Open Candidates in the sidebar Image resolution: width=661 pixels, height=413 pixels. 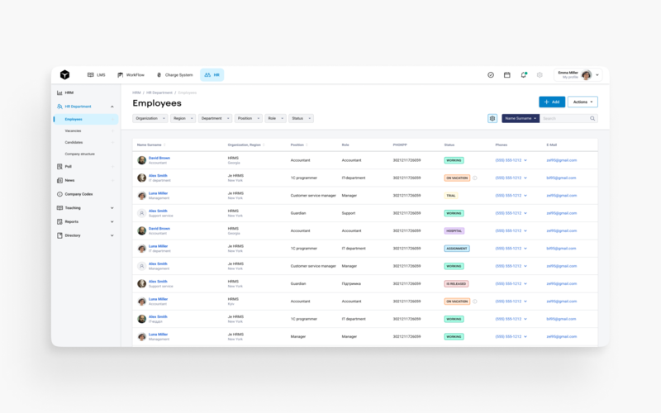(74, 142)
